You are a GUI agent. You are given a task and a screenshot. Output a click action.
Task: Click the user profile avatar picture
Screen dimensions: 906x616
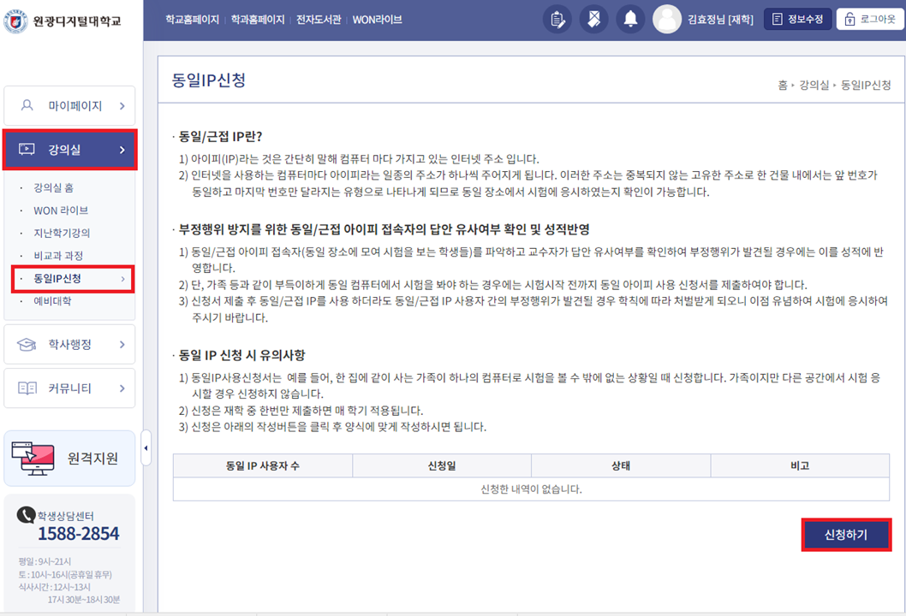tap(667, 19)
